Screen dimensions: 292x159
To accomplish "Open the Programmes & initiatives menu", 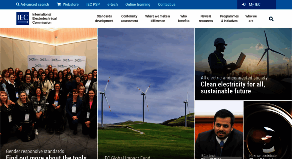I will 229,18.
